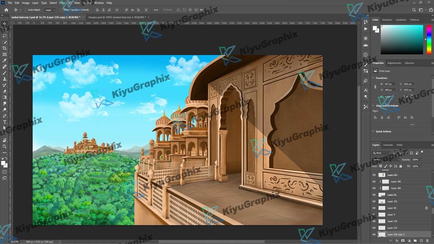Enable the Auto-Select checkbox
The width and height of the screenshot is (434, 244).
[x=26, y=10]
